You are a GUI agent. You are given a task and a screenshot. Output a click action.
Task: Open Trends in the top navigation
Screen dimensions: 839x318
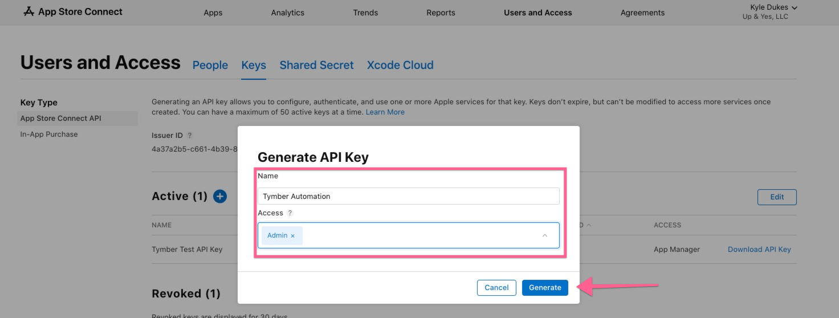365,13
